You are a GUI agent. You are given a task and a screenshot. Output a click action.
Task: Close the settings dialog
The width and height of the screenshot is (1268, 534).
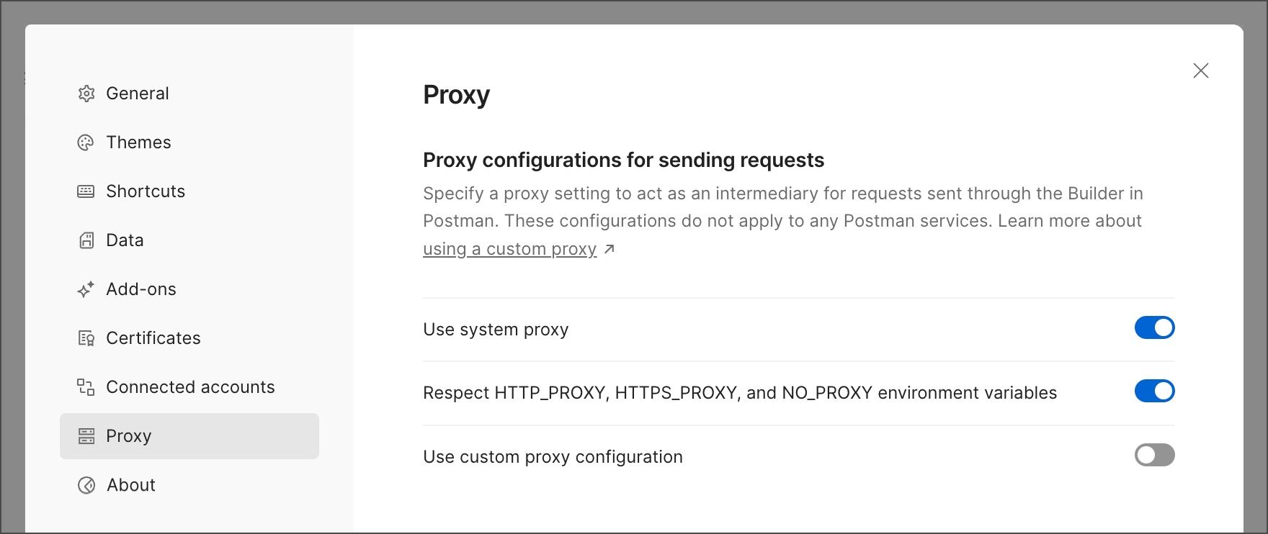(x=1200, y=71)
